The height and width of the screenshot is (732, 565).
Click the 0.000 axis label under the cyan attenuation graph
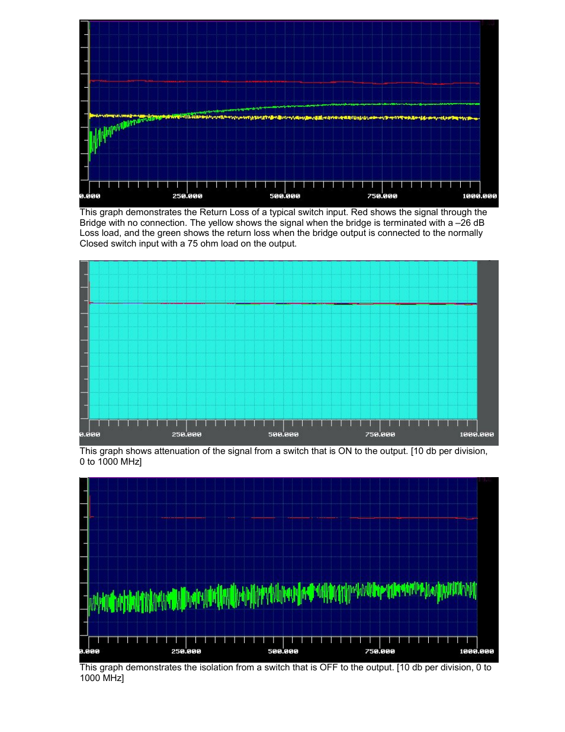[90, 434]
